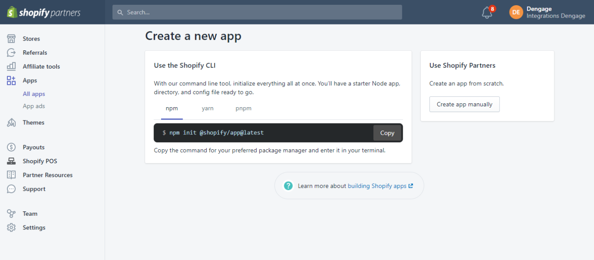594x260 pixels.
Task: Click the Shopify Partners logo
Action: (43, 12)
